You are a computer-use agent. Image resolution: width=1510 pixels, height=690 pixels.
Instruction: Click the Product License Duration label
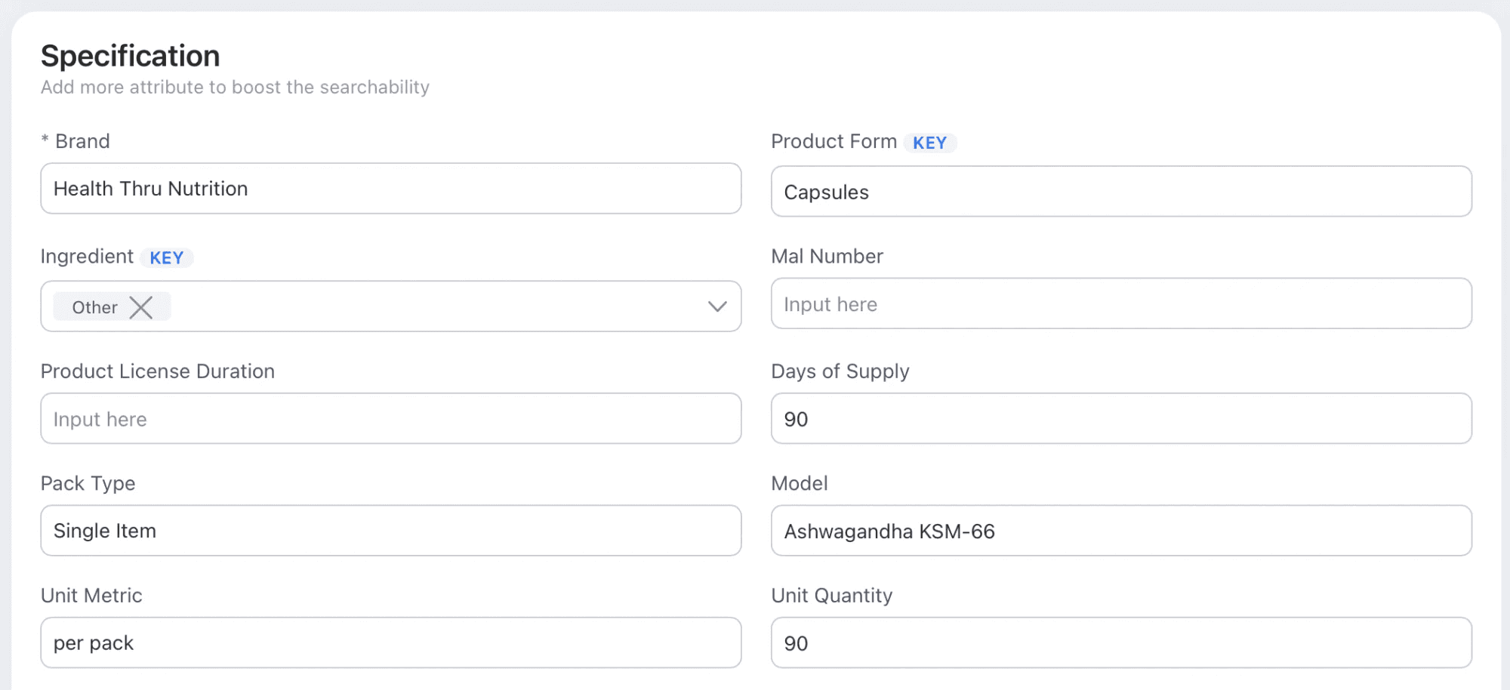158,371
